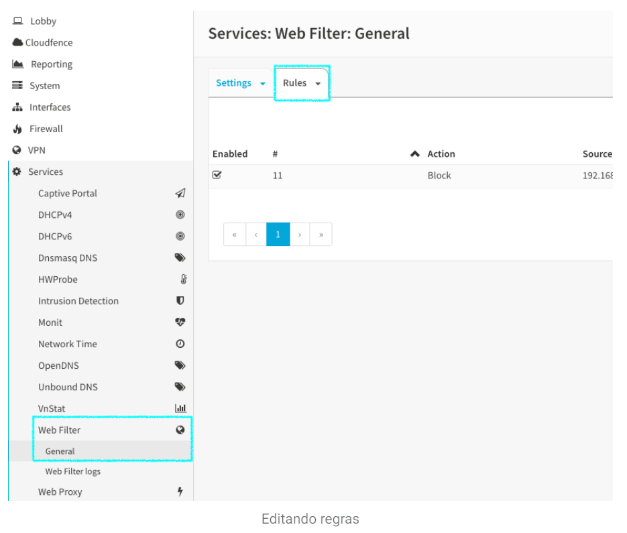Viewport: 627px width, 533px height.
Task: Open Web Filter logs link
Action: click(x=73, y=471)
